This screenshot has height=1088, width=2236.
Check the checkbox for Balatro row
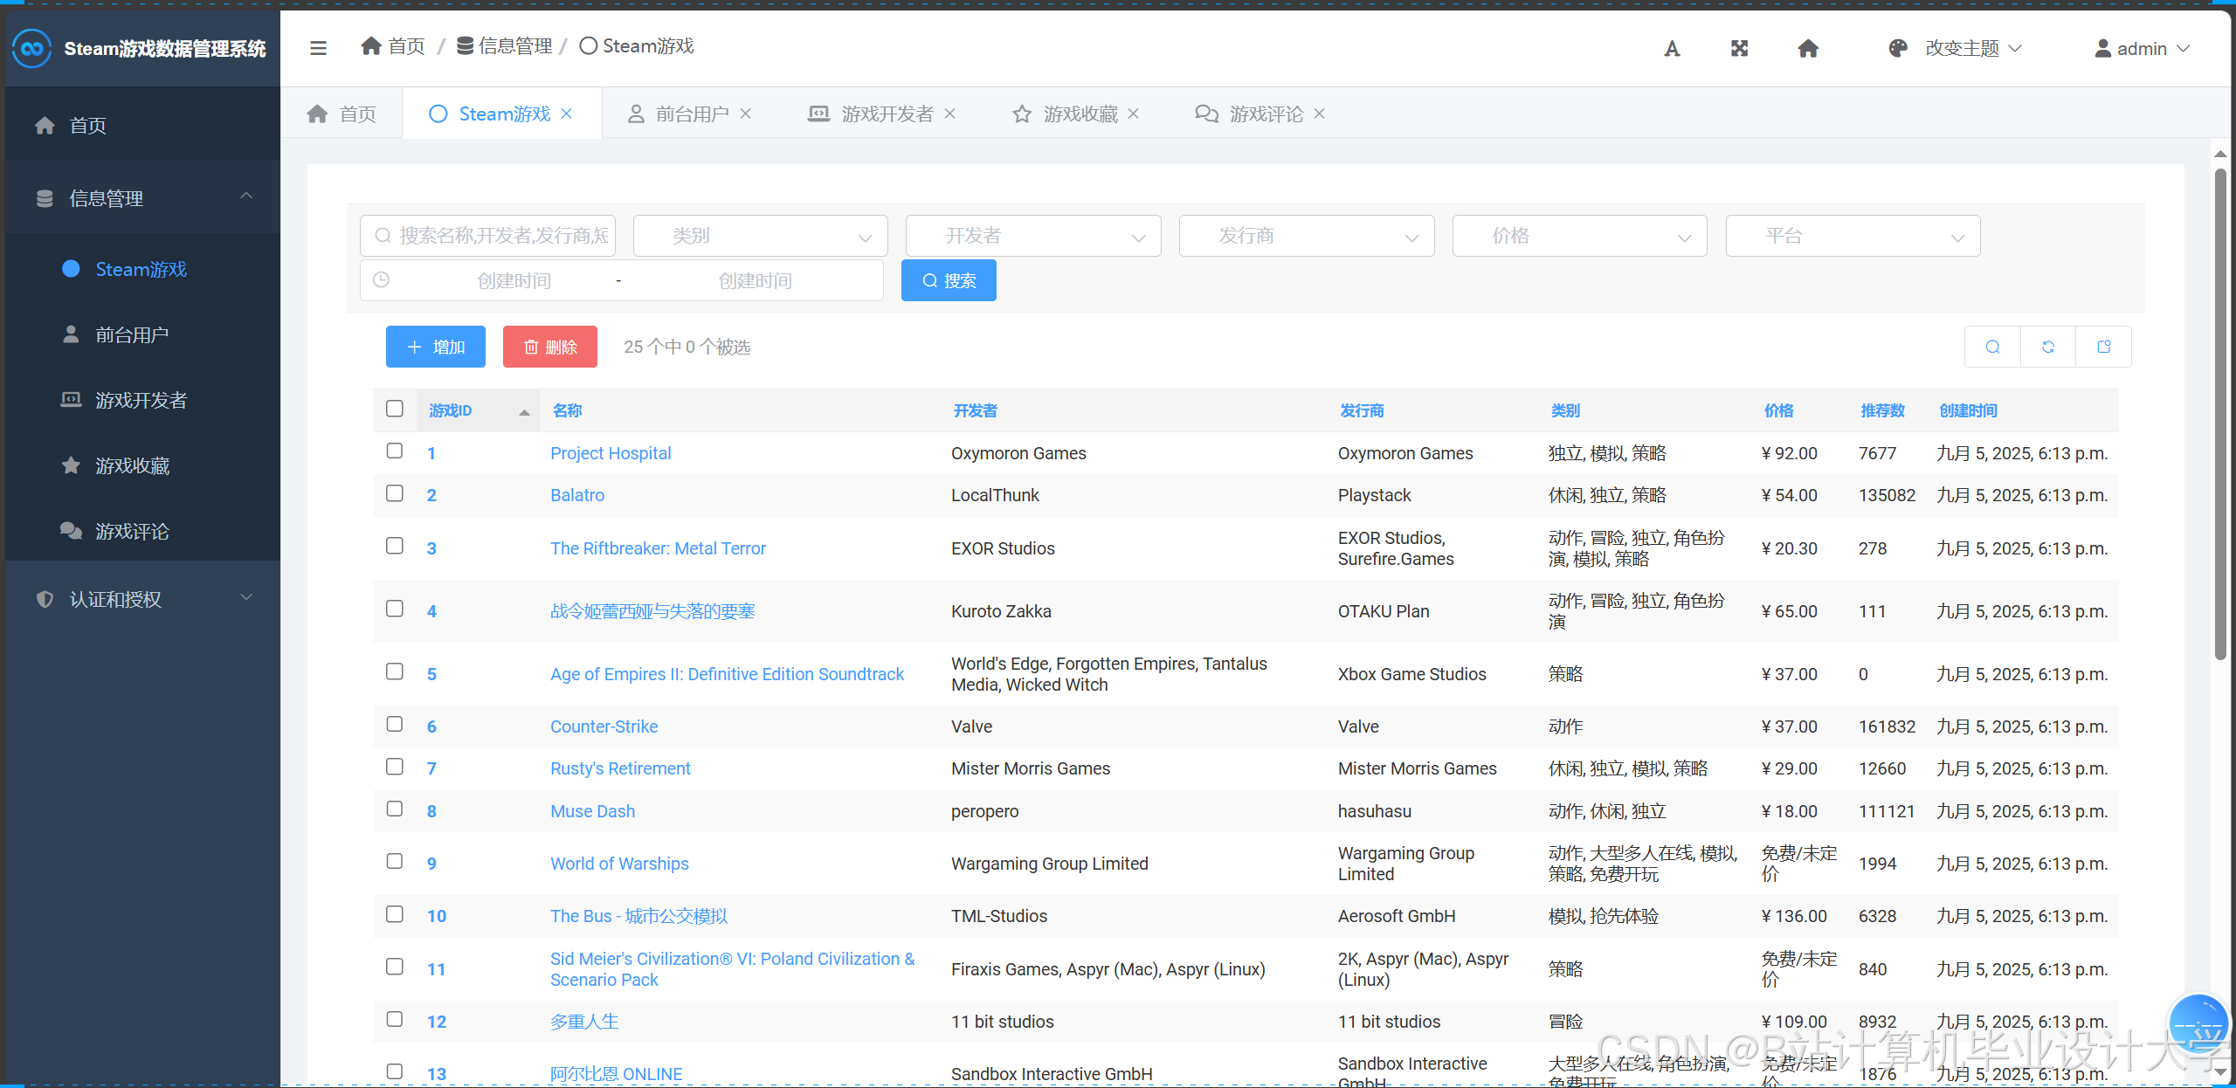394,493
